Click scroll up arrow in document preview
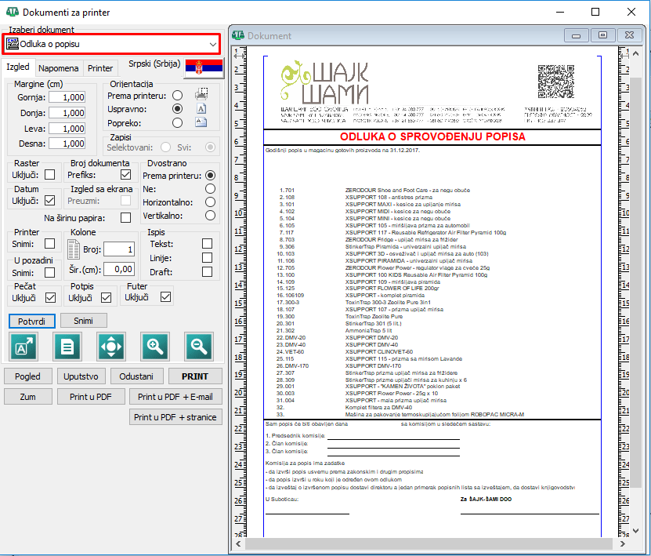651x556 pixels. pos(635,53)
